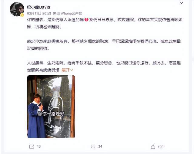
Task: Click the 梁小龍David profile avatar
Action: 17,9
